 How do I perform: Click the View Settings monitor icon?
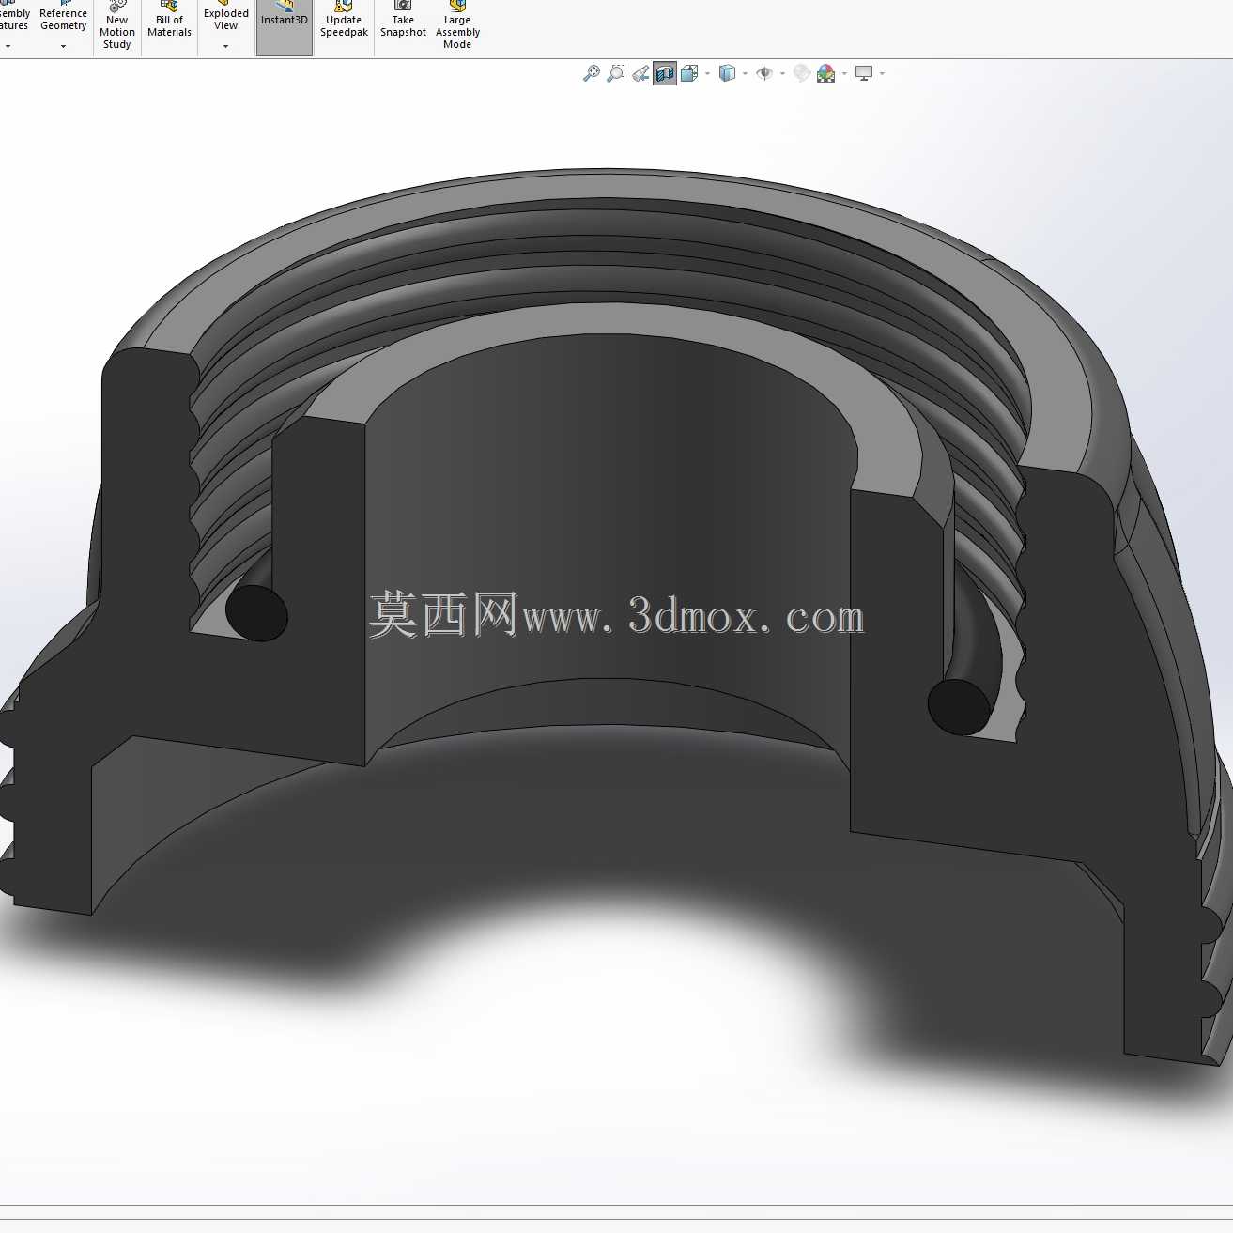[864, 73]
